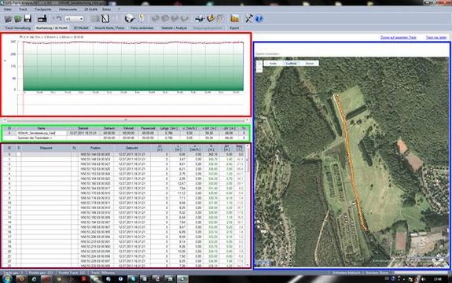Click the floppy disk save icon
The image size is (452, 283).
point(28,19)
